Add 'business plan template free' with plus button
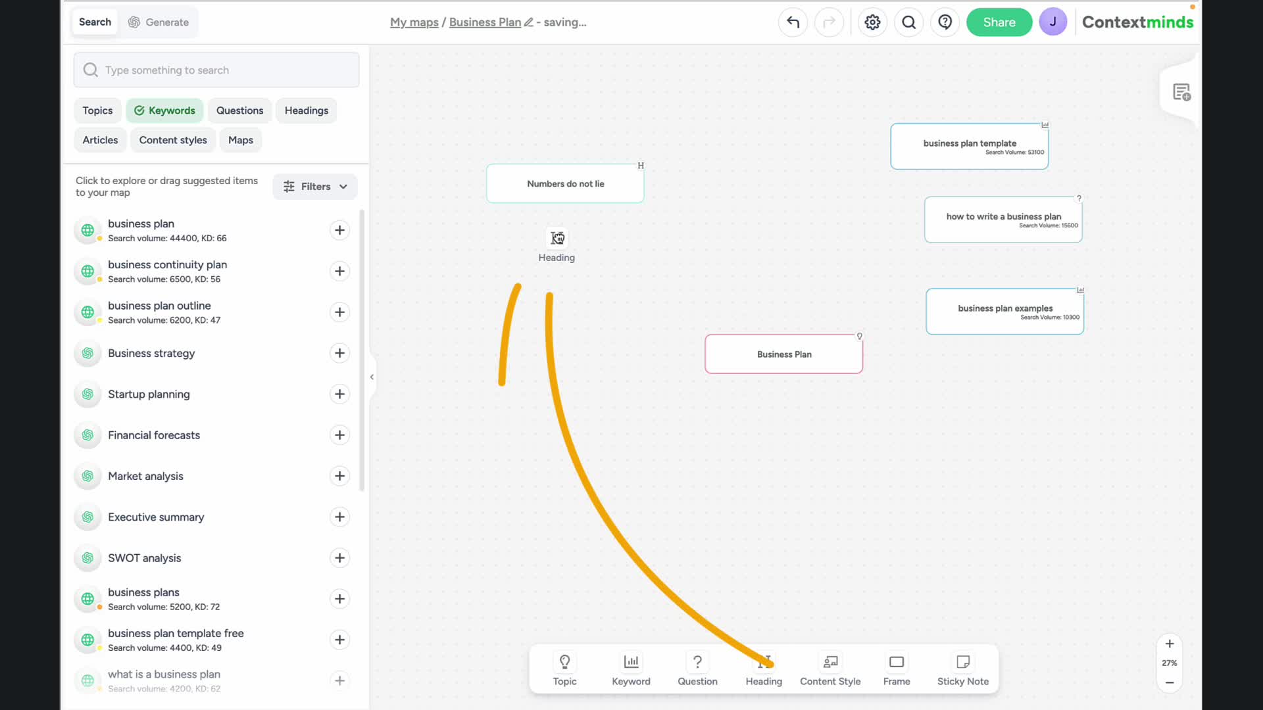Screen dimensions: 1263x710 [x=339, y=640]
